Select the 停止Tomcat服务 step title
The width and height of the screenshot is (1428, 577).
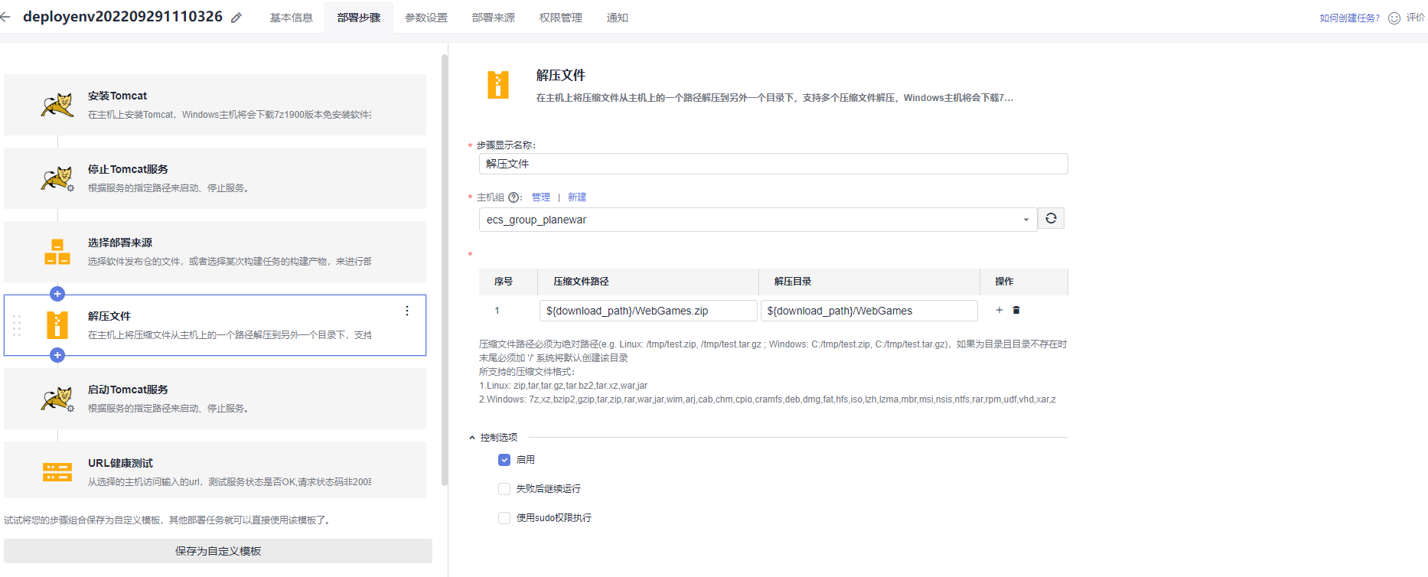(128, 169)
